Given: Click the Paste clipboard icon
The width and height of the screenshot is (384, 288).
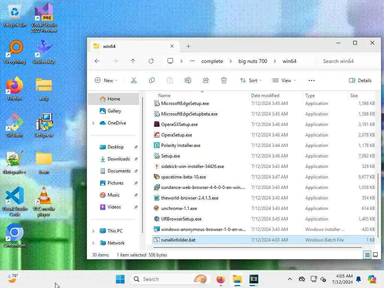Looking at the screenshot, I should tap(170, 80).
